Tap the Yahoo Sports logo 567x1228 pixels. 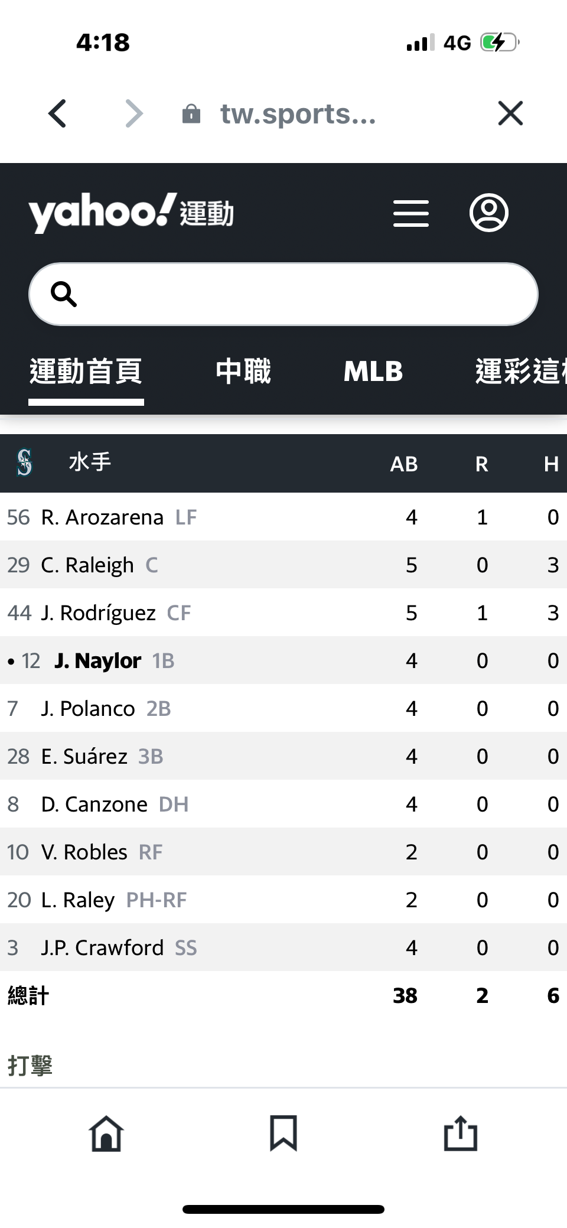(x=131, y=213)
